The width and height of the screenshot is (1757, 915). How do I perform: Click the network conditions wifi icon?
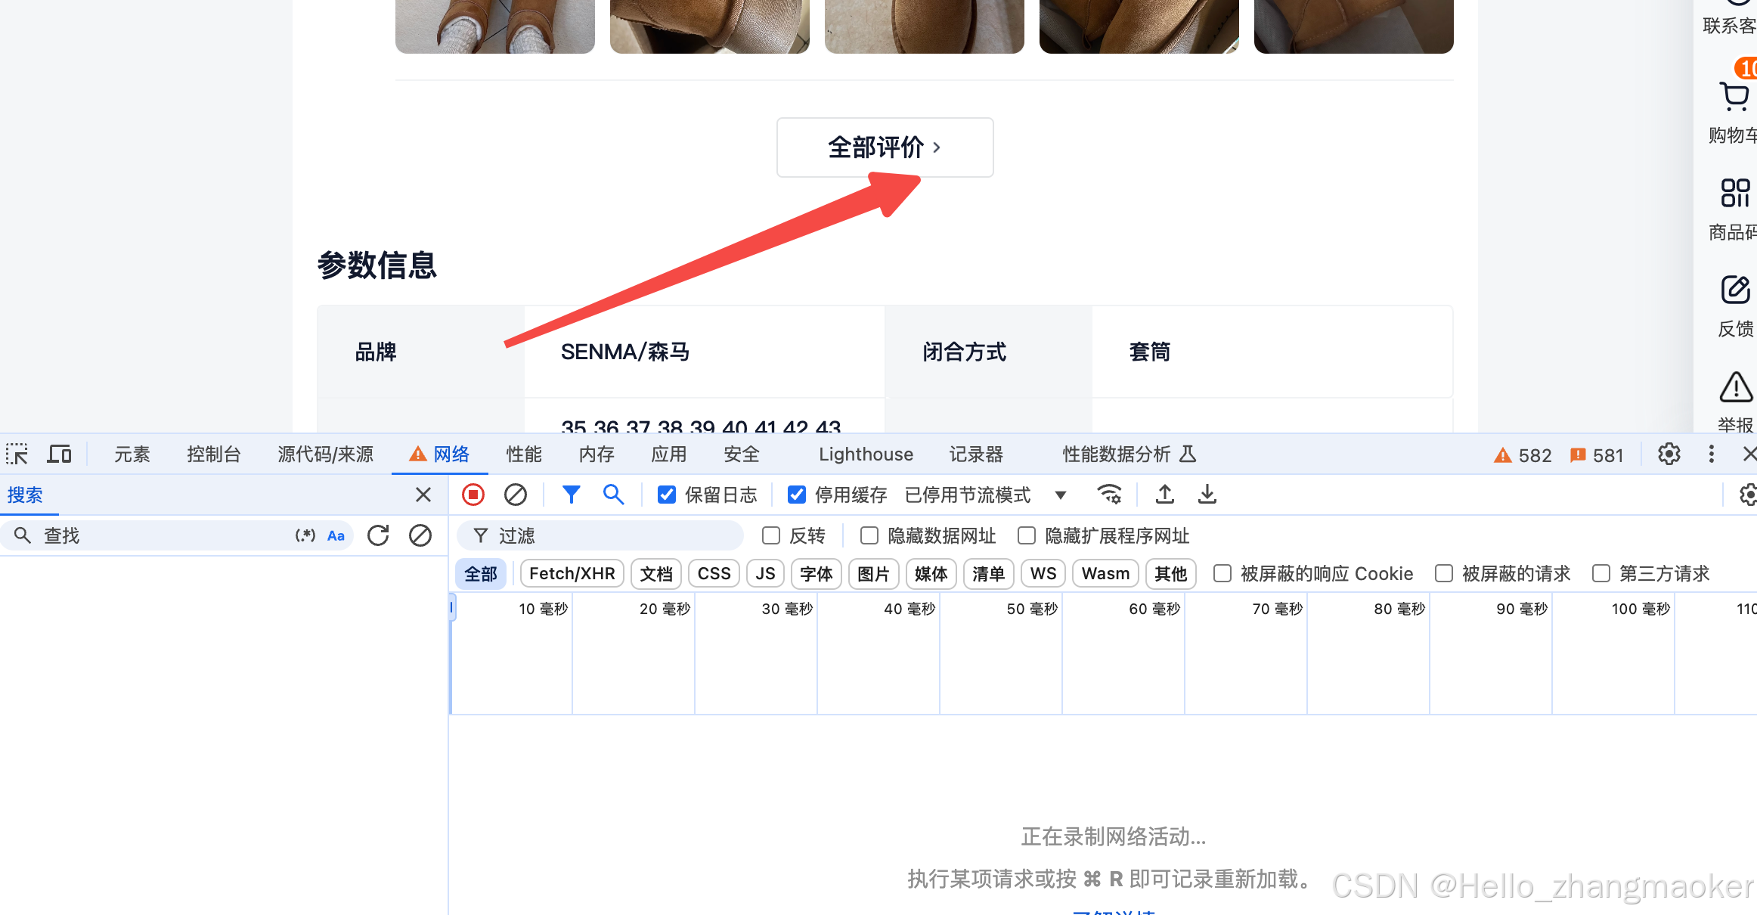tap(1109, 495)
